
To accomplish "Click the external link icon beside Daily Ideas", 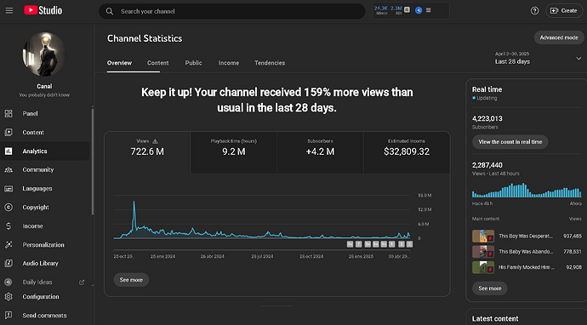I will point(81,282).
